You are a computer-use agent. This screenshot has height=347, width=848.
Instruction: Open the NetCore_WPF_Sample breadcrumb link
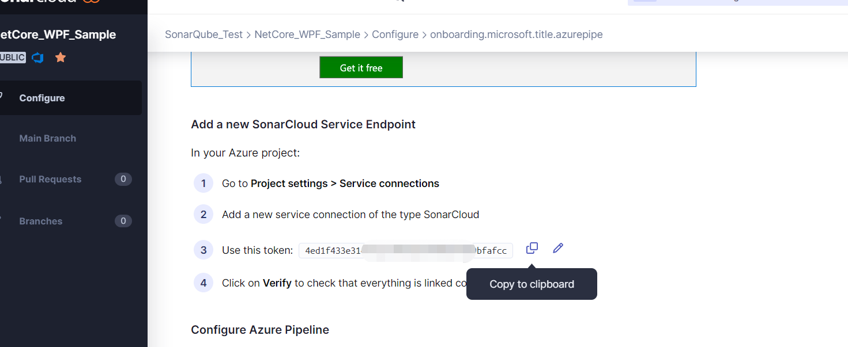pyautogui.click(x=307, y=34)
